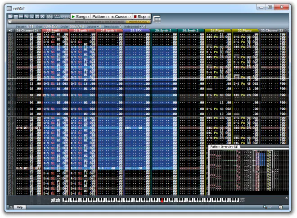Click the Order 000/043 indicator
The image size is (297, 218).
pyautogui.click(x=72, y=27)
